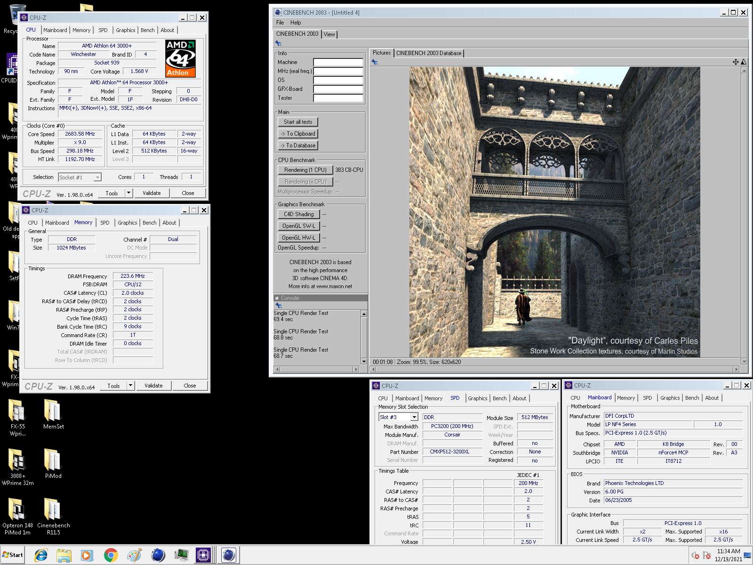Click the console scrollbar up arrow
The height and width of the screenshot is (565, 753).
pos(364,314)
